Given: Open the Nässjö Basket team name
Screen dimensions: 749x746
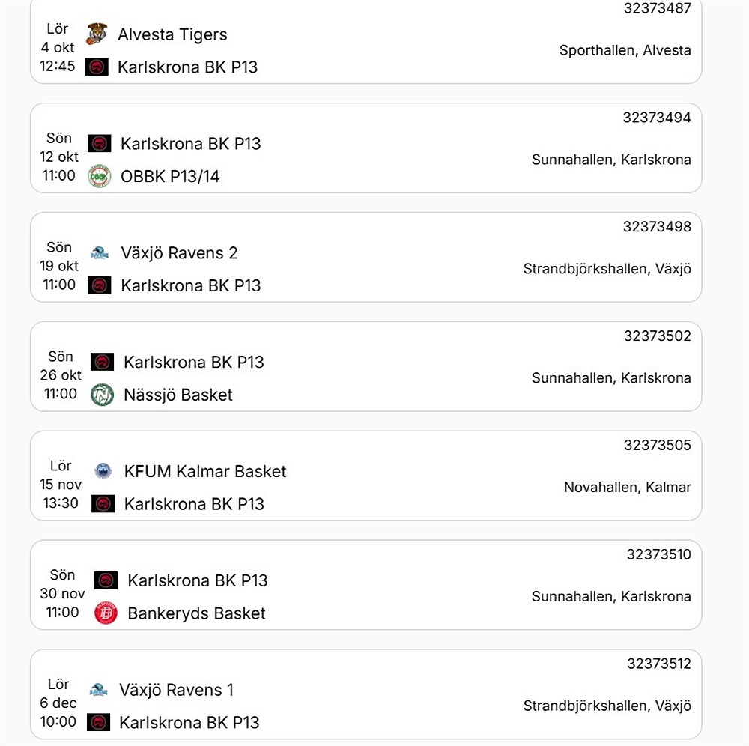Looking at the screenshot, I should [x=178, y=395].
